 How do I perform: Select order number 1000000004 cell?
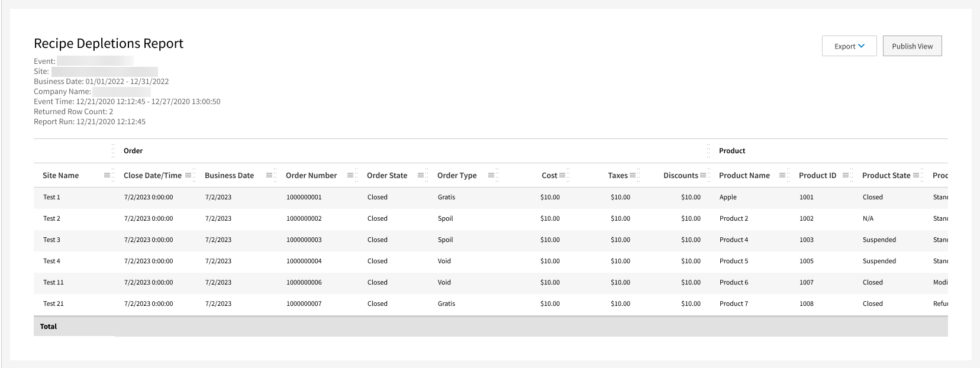304,261
